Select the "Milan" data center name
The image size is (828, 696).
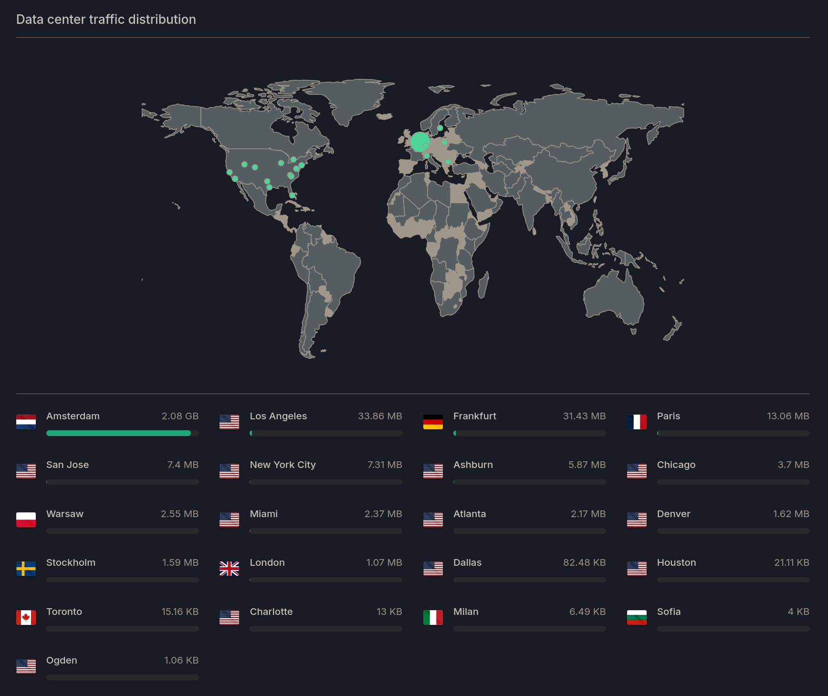(x=466, y=612)
